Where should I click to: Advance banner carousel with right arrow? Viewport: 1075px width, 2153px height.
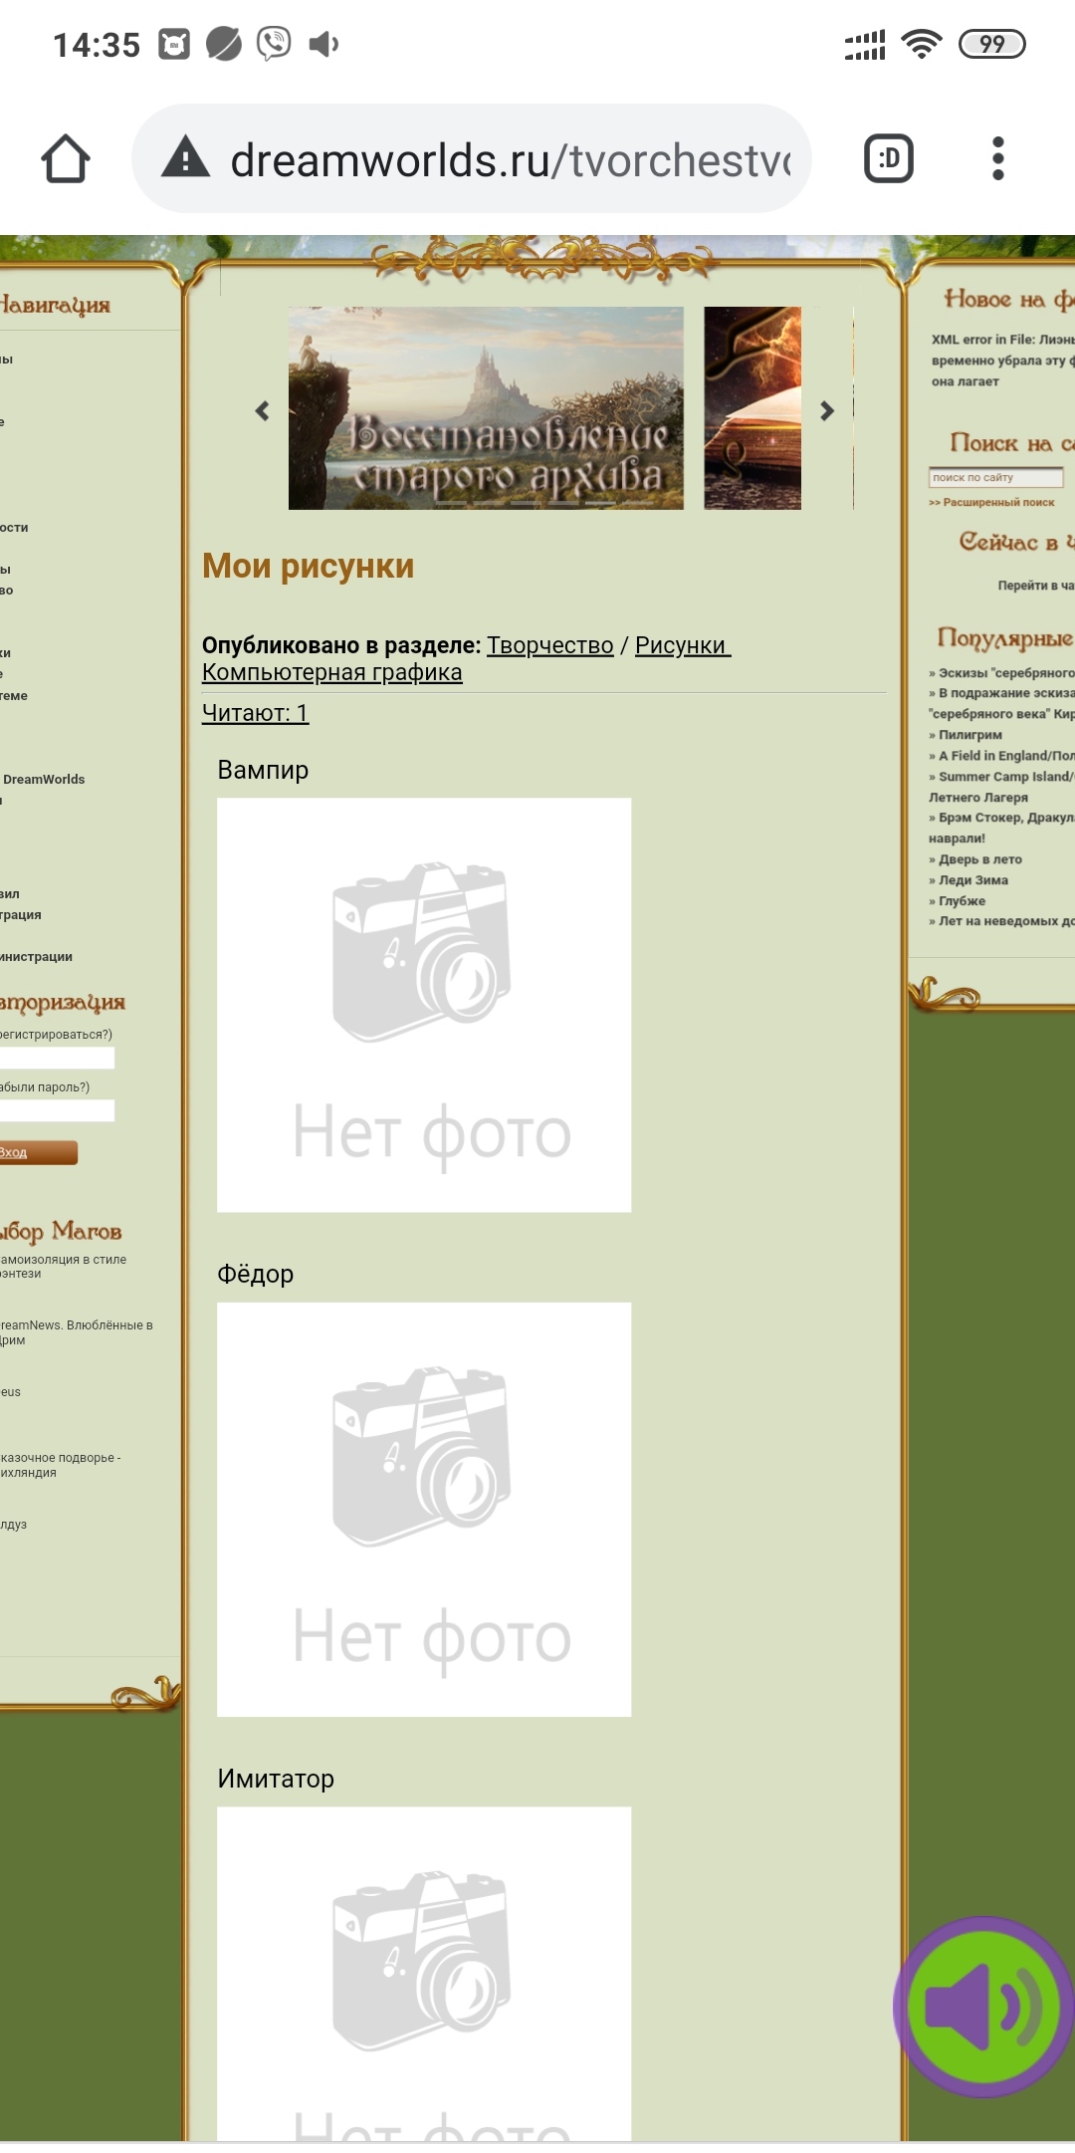pyautogui.click(x=826, y=410)
